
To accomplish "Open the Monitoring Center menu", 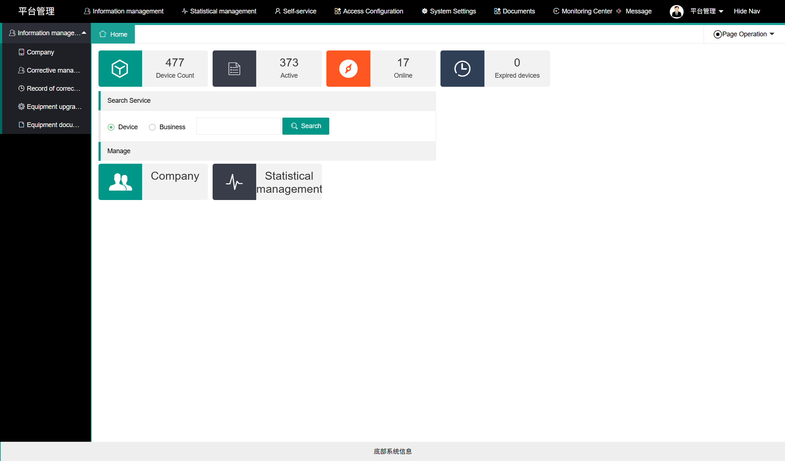I will [x=583, y=11].
